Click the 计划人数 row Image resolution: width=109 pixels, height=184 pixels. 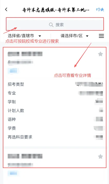click(55, 111)
